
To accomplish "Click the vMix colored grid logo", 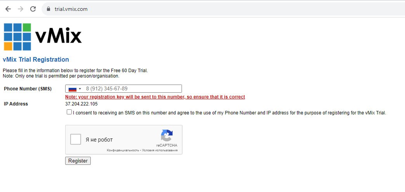I will coord(17,37).
